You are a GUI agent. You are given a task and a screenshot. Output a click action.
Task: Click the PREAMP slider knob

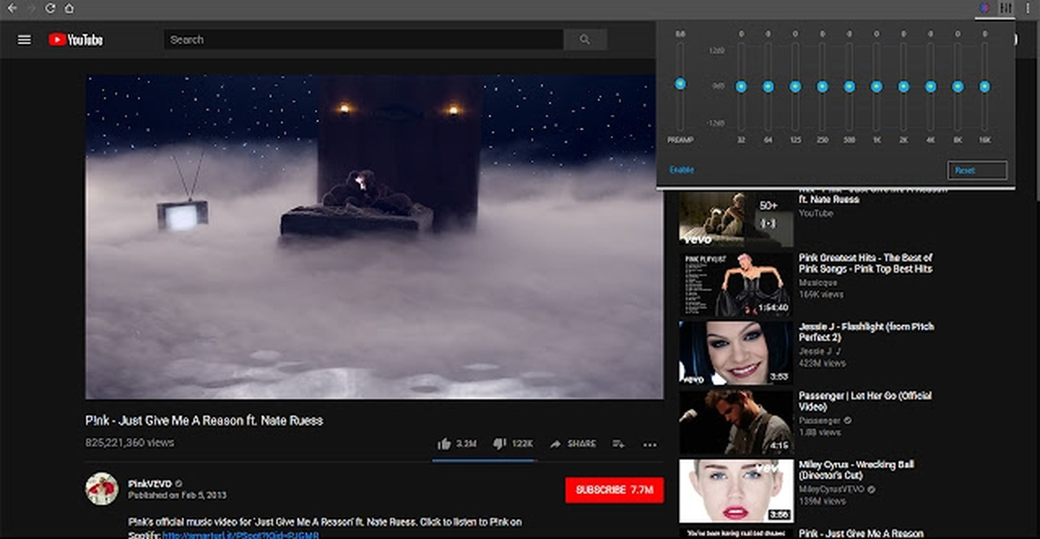coord(680,84)
